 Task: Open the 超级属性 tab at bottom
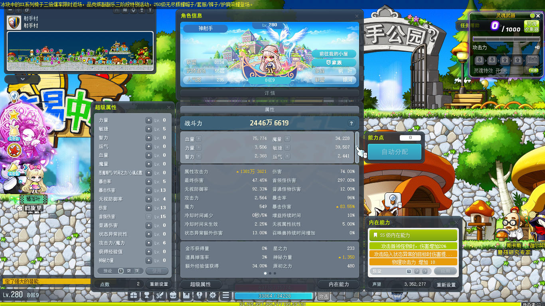coord(201,284)
